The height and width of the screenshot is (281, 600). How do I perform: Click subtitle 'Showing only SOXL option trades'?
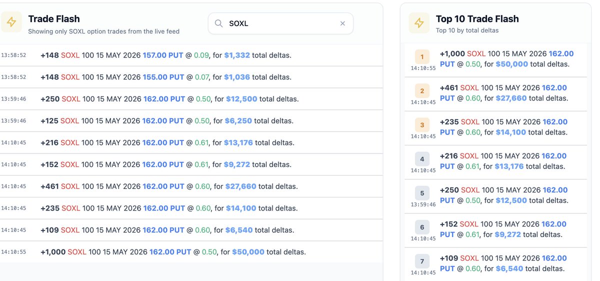click(103, 31)
